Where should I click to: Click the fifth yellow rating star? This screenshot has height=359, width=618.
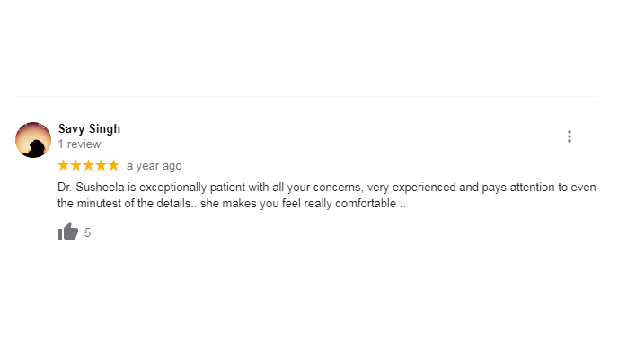pyautogui.click(x=113, y=165)
